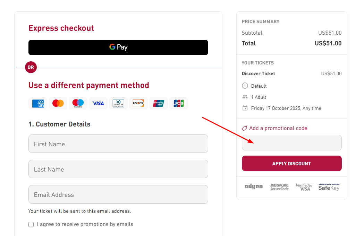This screenshot has width=364, height=236.
Task: Click the Mastercard payment icon
Action: coord(58,103)
